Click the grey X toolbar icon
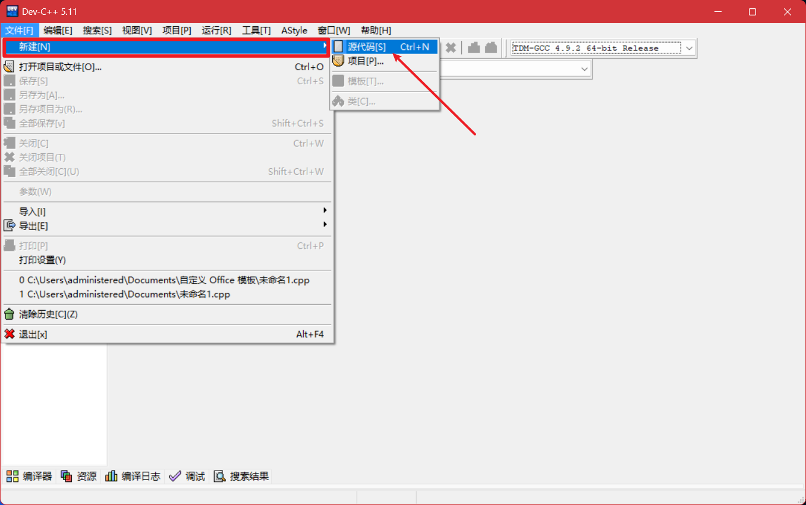This screenshot has width=806, height=505. [451, 48]
